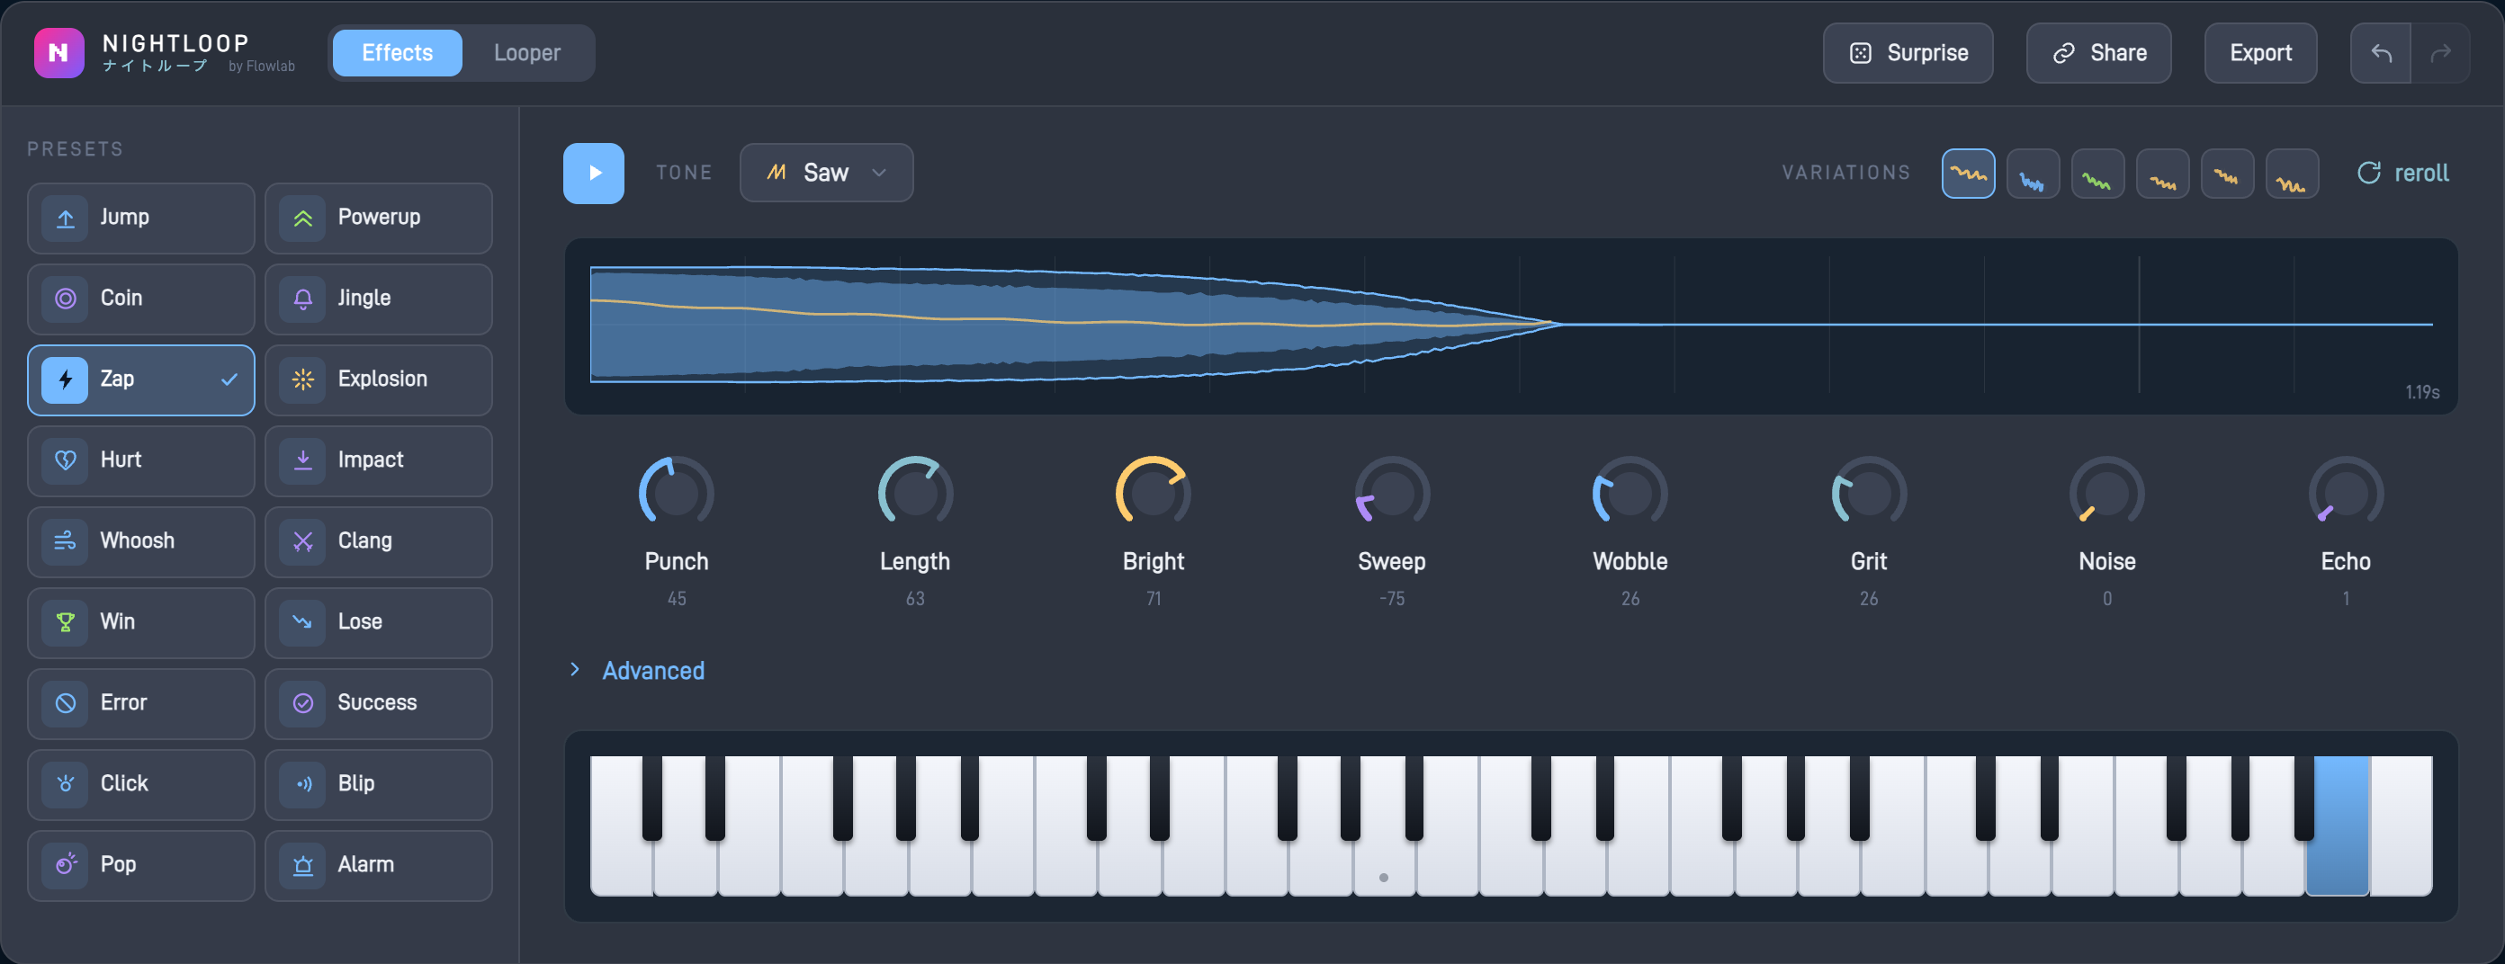The height and width of the screenshot is (964, 2505).
Task: Select the Zap preset lightning icon
Action: [x=65, y=379]
